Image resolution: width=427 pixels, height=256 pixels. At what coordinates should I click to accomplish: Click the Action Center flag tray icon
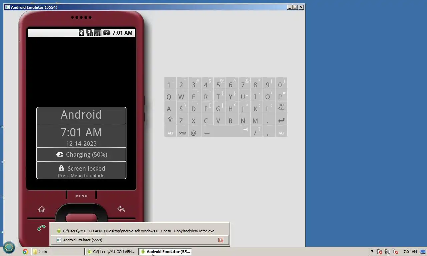[379, 252]
